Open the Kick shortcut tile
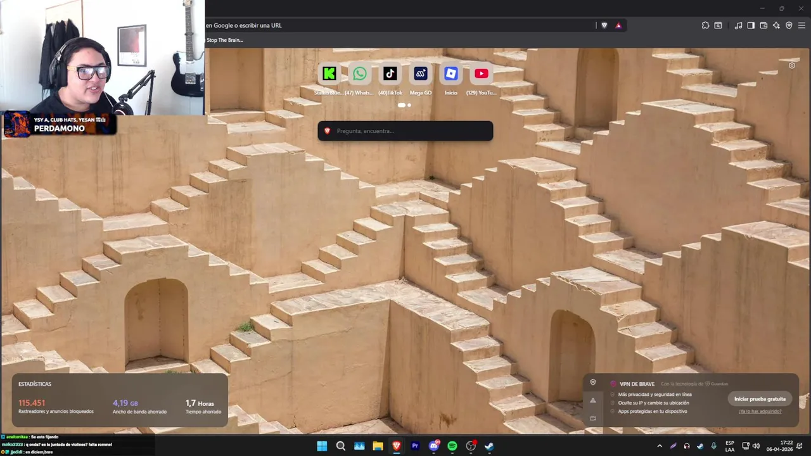Screen dimensions: 811x456 coord(329,74)
